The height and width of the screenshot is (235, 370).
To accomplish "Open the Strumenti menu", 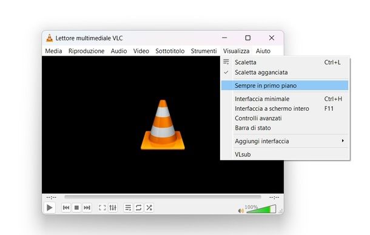I will pyautogui.click(x=204, y=51).
